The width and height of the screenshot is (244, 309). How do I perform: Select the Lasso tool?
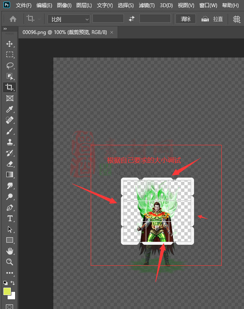pyautogui.click(x=10, y=65)
